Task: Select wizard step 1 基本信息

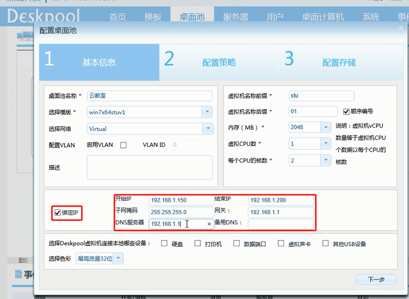Action: (99, 62)
